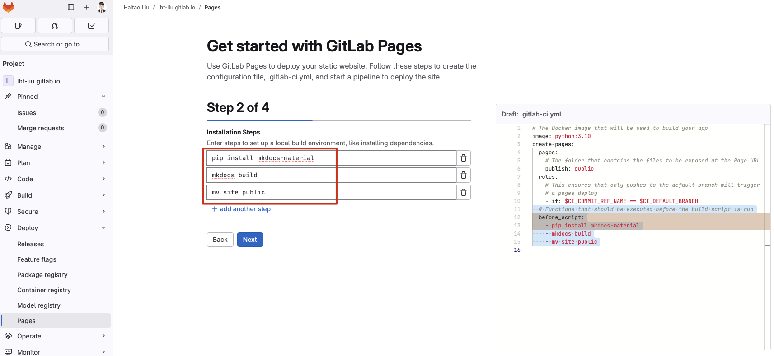Expand the Monitor section chevron
This screenshot has width=774, height=356.
pos(103,352)
